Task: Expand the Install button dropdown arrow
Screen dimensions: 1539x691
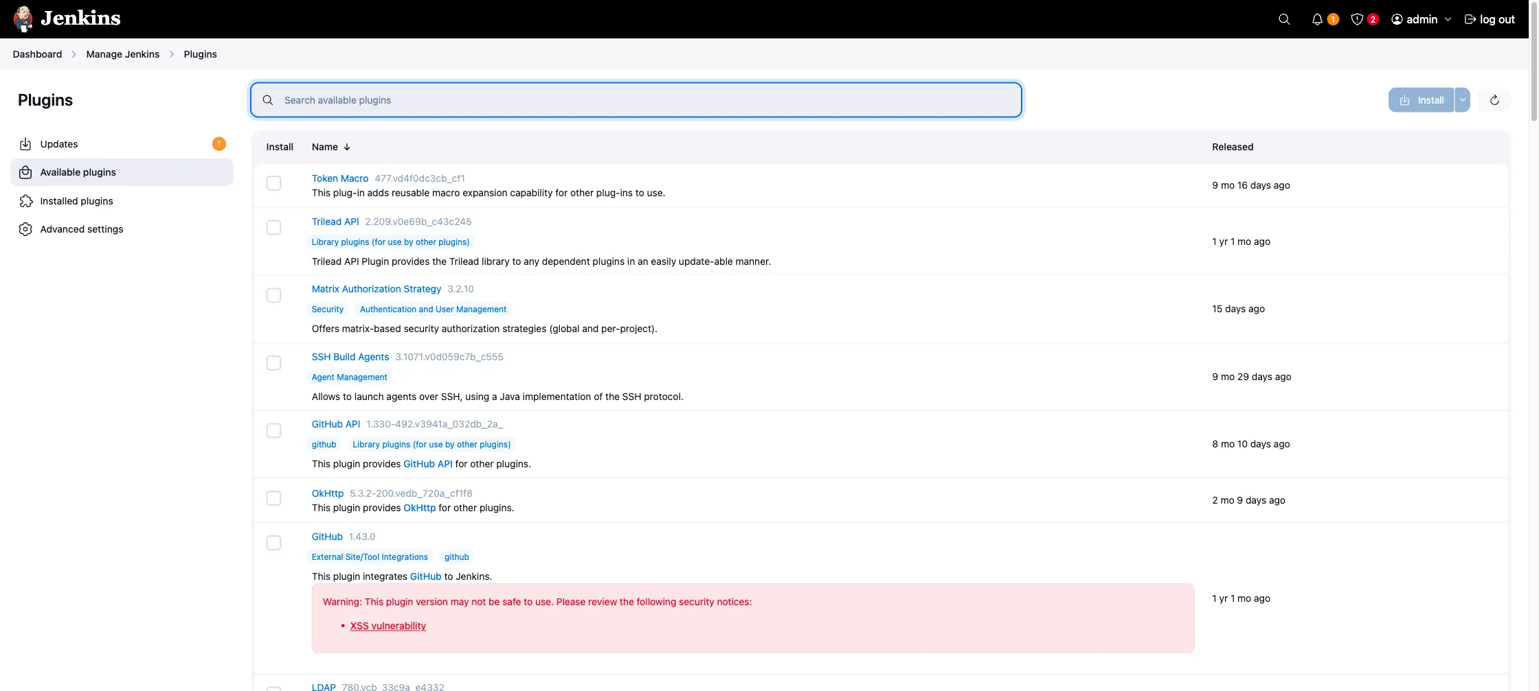Action: (1463, 100)
